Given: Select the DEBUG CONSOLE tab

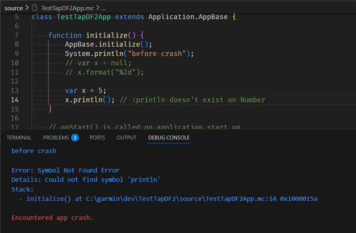Looking at the screenshot, I should point(169,138).
